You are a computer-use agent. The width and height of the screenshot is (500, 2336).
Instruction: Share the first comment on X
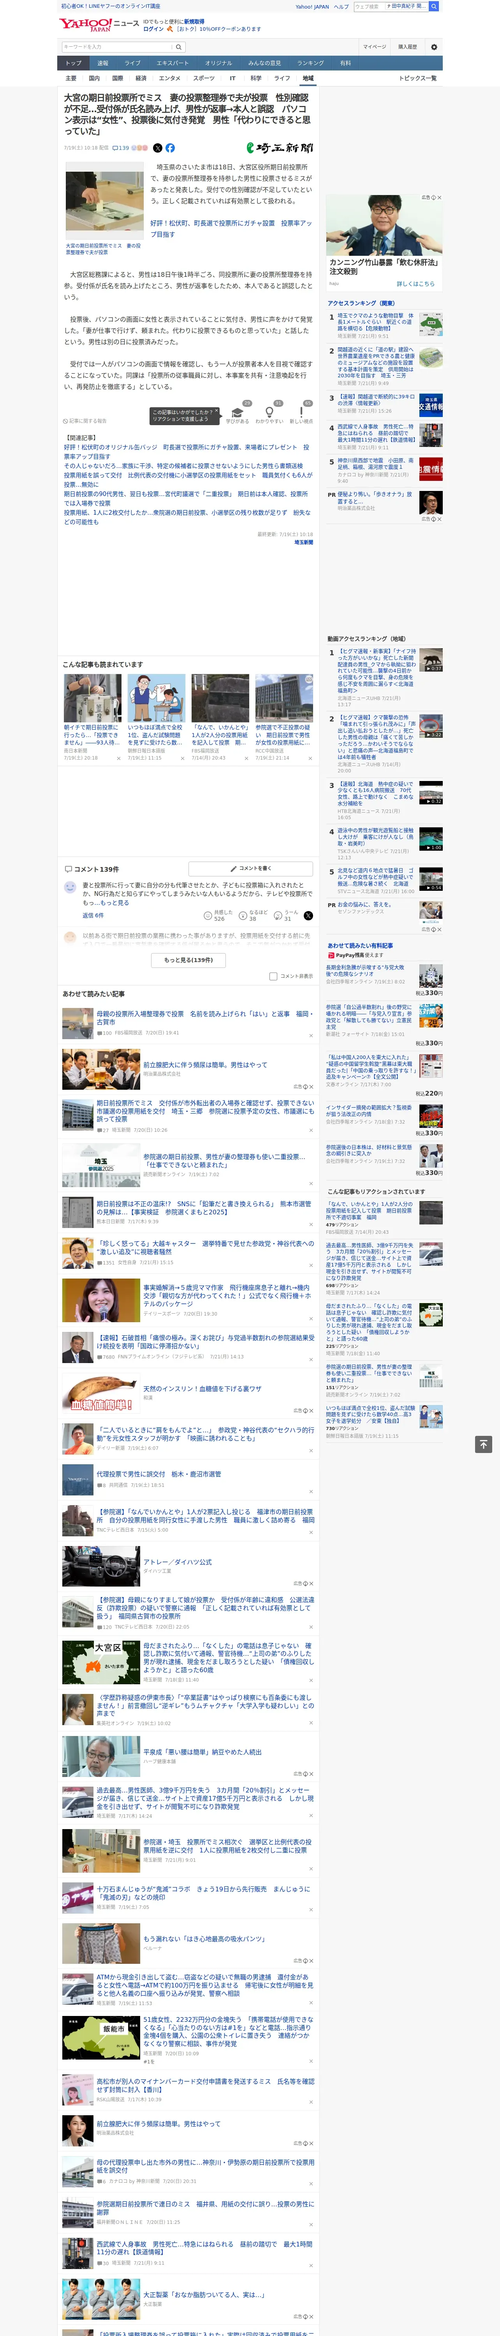coord(308,916)
